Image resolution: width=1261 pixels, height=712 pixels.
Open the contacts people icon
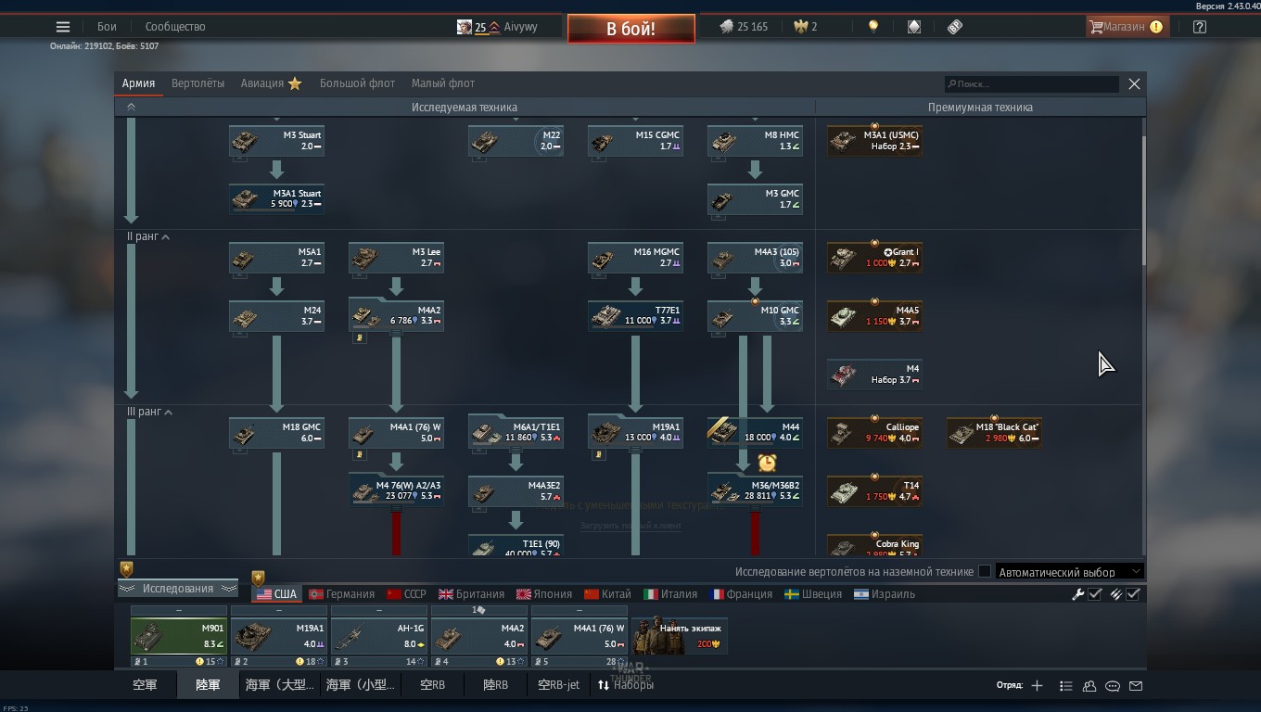pyautogui.click(x=1089, y=686)
